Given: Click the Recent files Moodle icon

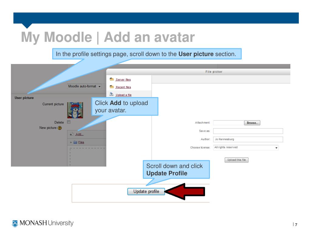Looking at the screenshot, I should pos(111,87).
